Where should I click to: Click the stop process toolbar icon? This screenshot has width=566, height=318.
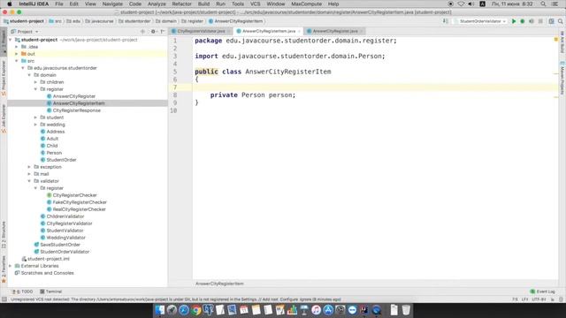point(540,21)
